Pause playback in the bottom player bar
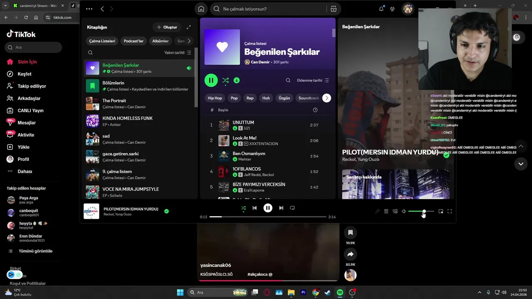The image size is (532, 299). (268, 208)
